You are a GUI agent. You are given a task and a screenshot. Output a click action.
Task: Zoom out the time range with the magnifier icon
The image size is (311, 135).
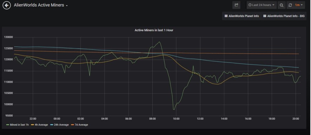(281, 5)
